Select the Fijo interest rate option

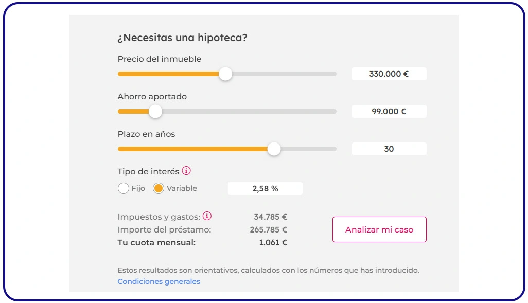[124, 188]
